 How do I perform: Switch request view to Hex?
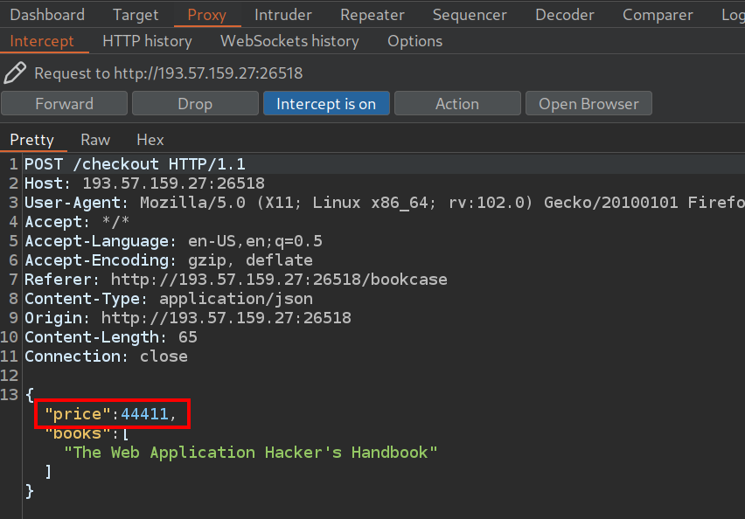(150, 140)
